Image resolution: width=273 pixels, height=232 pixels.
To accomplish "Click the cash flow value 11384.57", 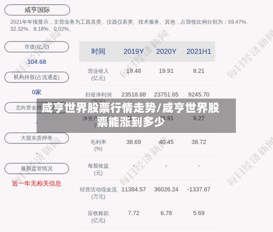I will (x=134, y=190).
